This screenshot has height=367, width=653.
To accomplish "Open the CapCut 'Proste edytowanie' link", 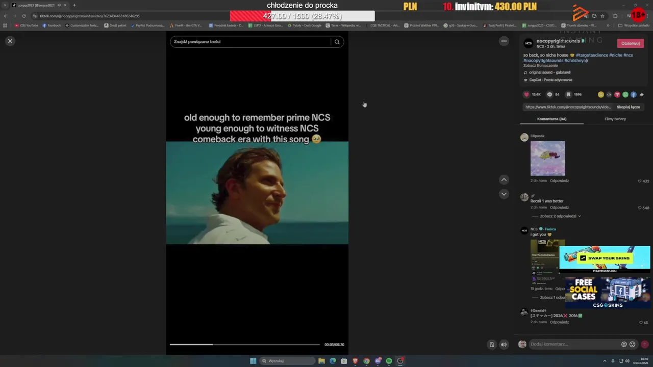I will (x=548, y=80).
